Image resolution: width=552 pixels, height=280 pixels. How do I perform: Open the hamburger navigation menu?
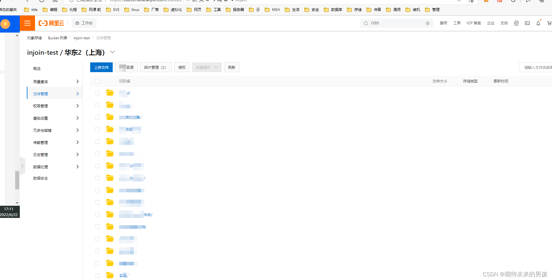click(x=27, y=23)
